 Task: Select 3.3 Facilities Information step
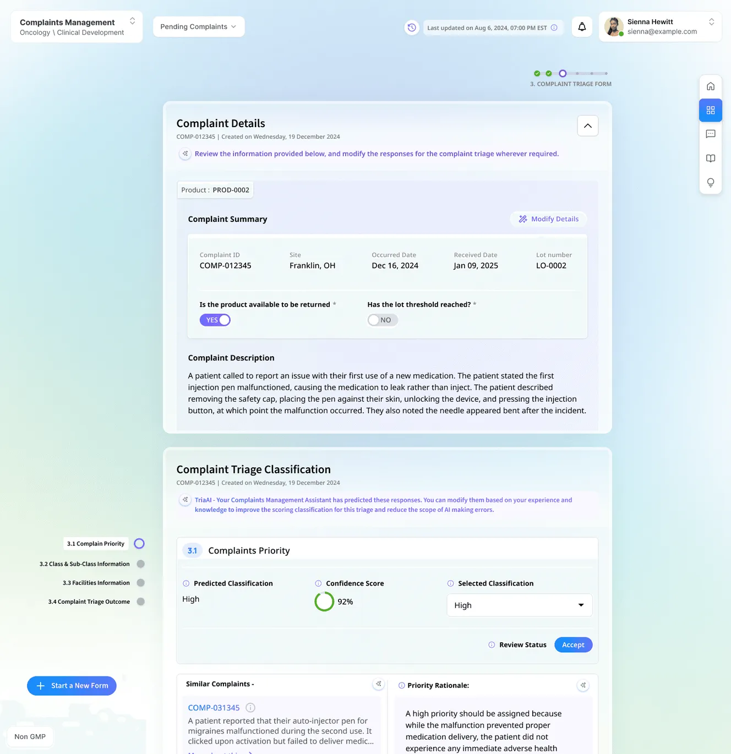[96, 583]
